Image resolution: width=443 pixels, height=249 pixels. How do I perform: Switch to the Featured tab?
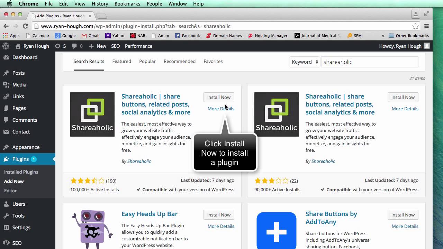(x=121, y=61)
